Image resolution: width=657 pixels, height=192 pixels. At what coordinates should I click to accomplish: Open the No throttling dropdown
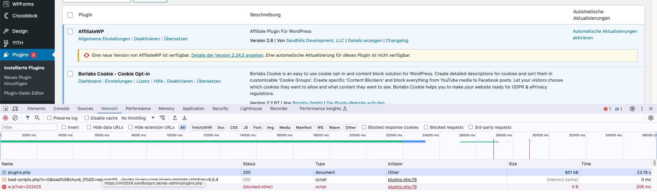click(x=138, y=118)
